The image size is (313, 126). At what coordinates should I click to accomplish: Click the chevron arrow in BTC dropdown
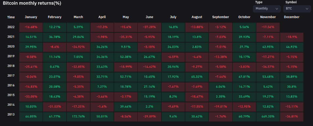tap(307, 9)
